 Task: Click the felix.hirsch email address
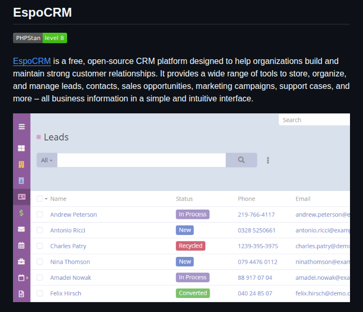tap(323, 293)
